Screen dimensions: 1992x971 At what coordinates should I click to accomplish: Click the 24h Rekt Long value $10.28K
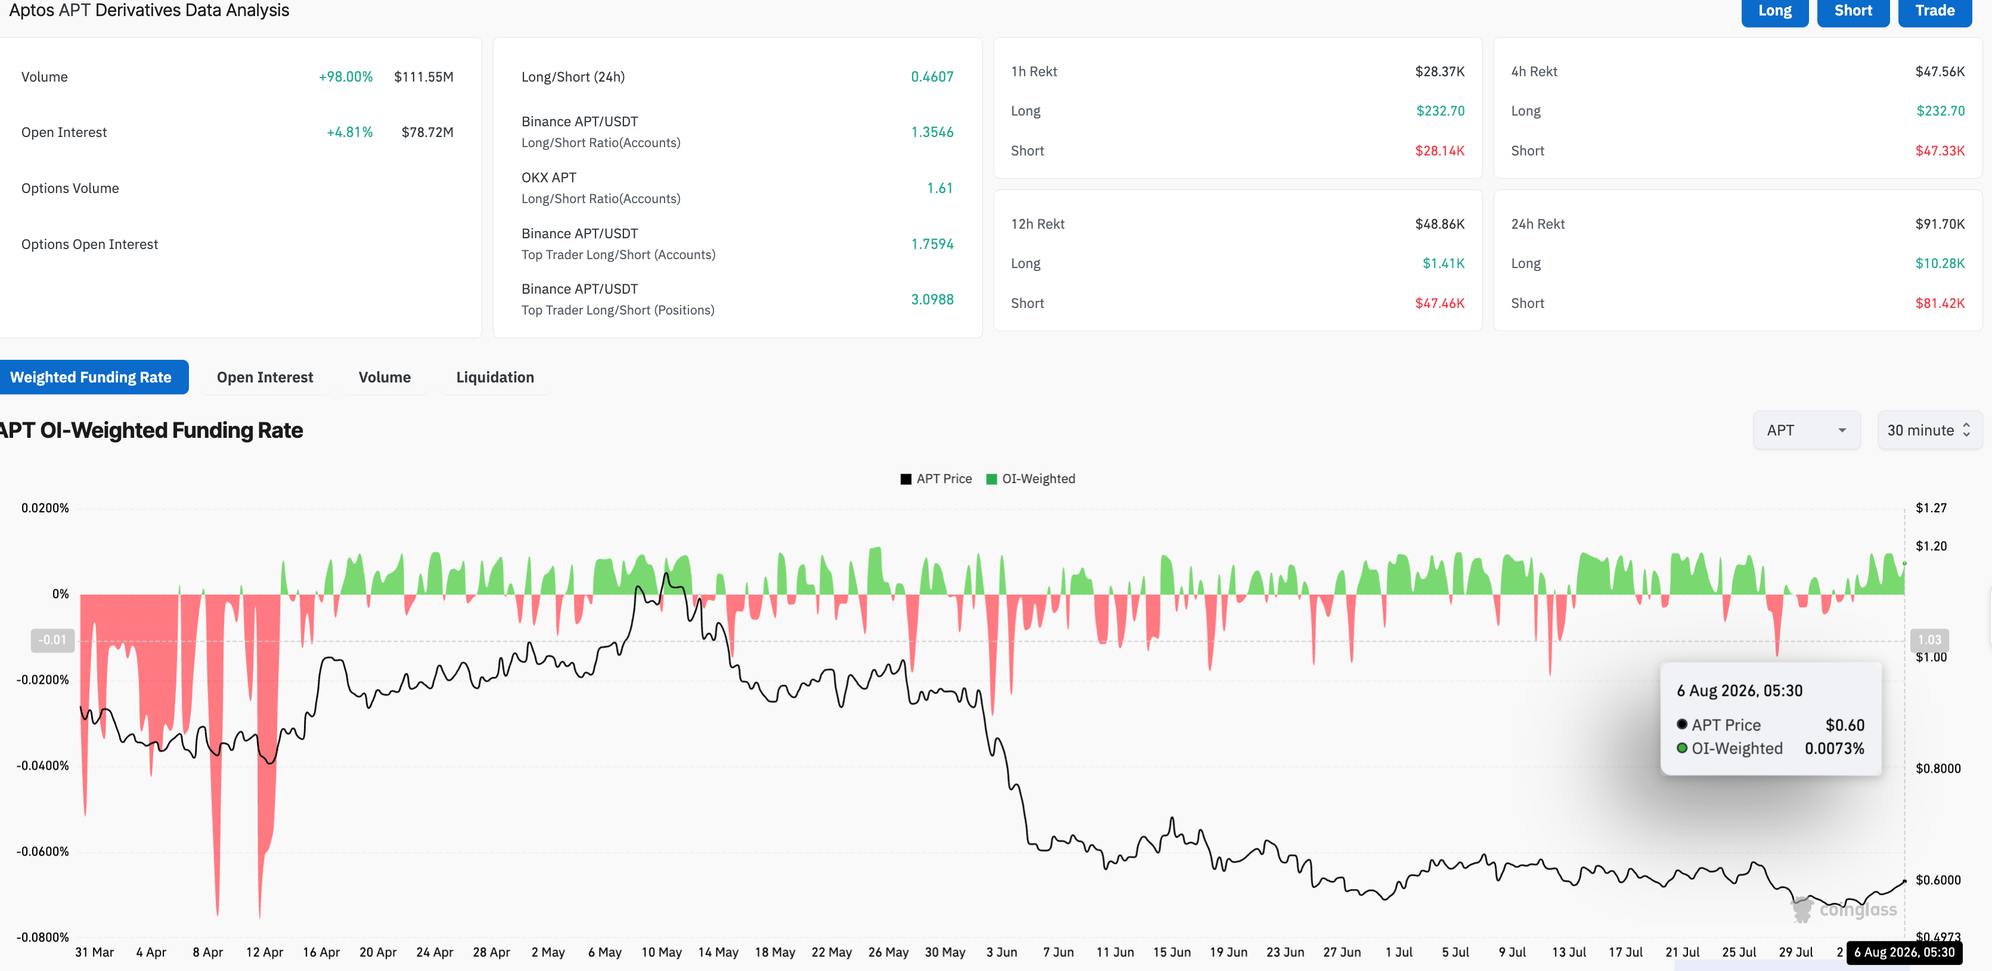[1940, 264]
